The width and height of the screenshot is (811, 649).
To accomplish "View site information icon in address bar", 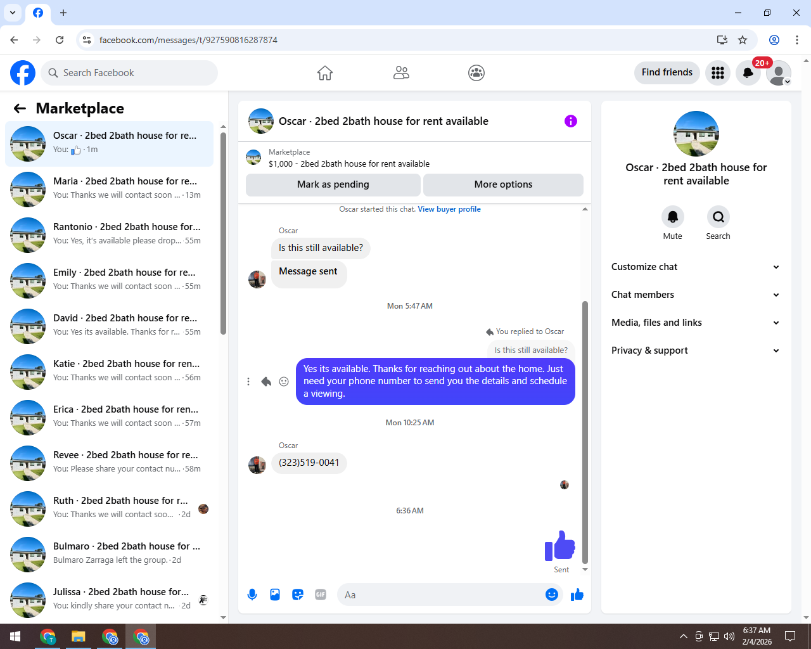I will point(87,40).
